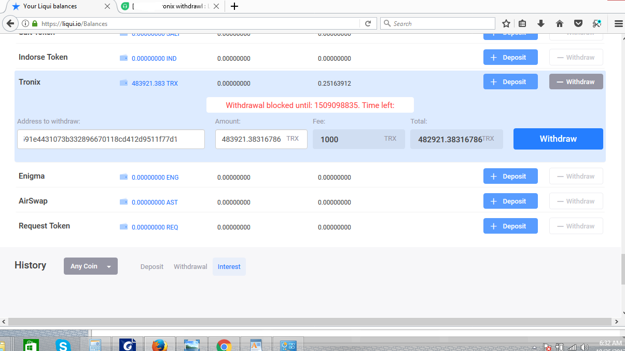Image resolution: width=625 pixels, height=351 pixels.
Task: Open the 0.00000000 AST balance link
Action: tap(155, 202)
